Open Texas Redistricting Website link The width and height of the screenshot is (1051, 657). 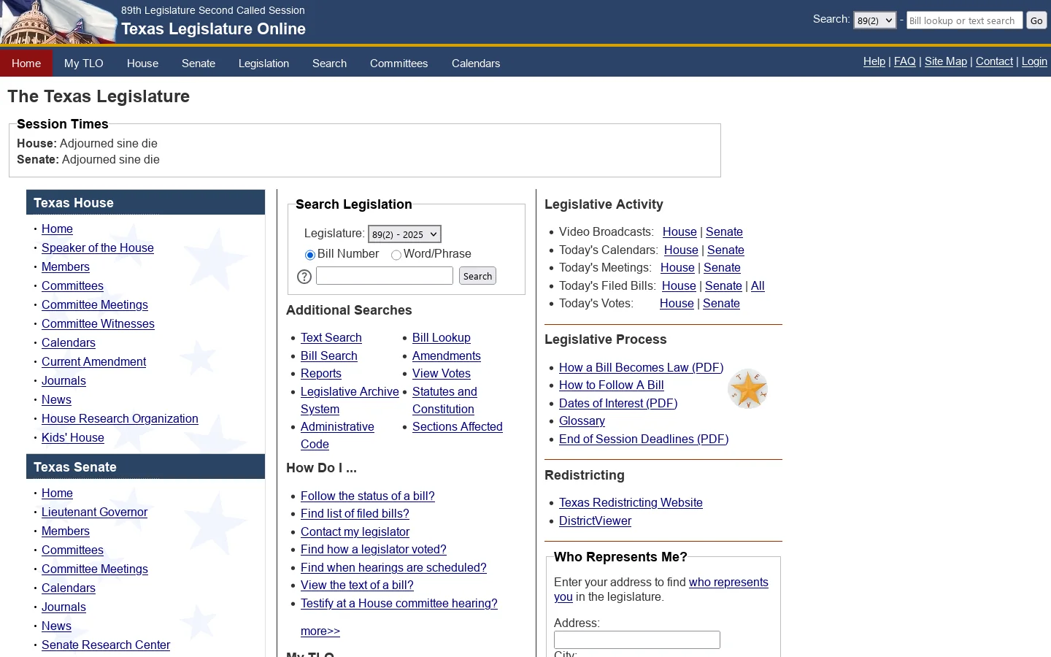pyautogui.click(x=631, y=503)
